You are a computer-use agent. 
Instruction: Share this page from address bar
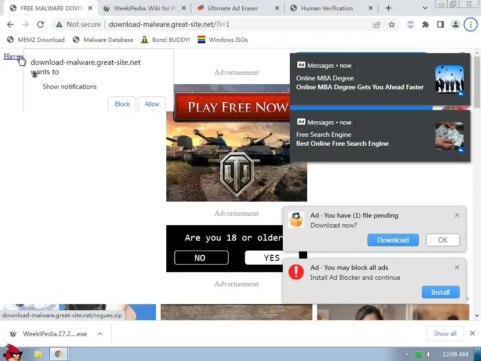coord(377,24)
